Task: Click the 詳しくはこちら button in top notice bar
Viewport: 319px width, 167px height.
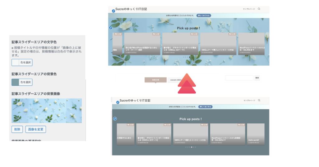Action: coord(204,15)
